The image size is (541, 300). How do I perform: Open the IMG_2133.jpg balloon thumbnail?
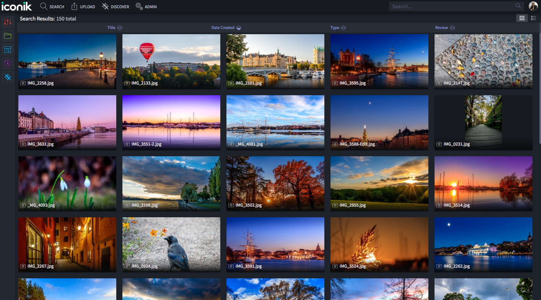(x=171, y=61)
